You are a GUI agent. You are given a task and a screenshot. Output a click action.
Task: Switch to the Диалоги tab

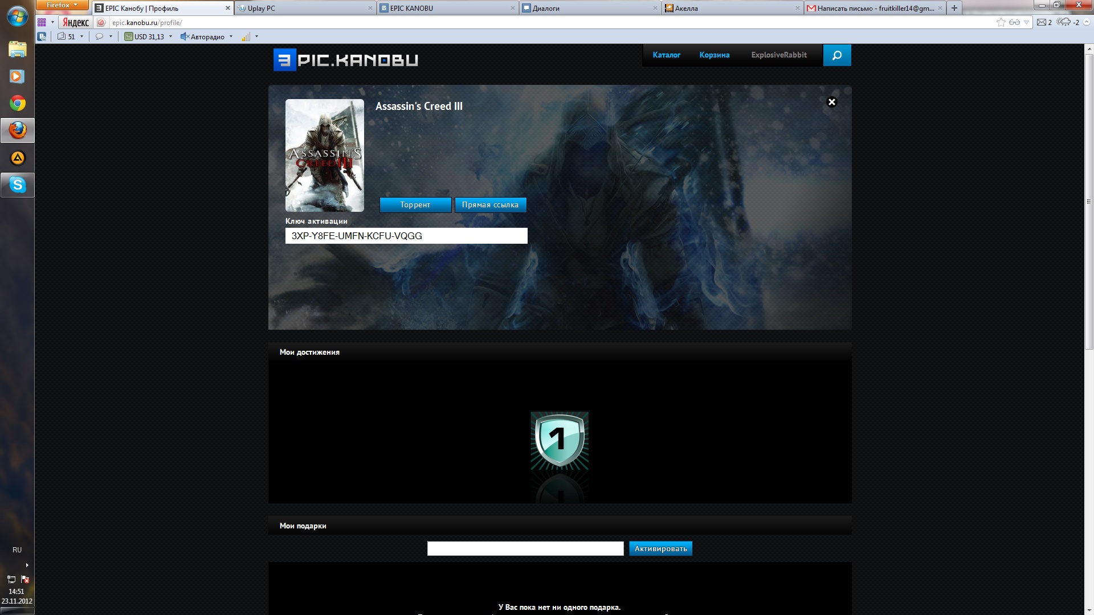tap(590, 8)
